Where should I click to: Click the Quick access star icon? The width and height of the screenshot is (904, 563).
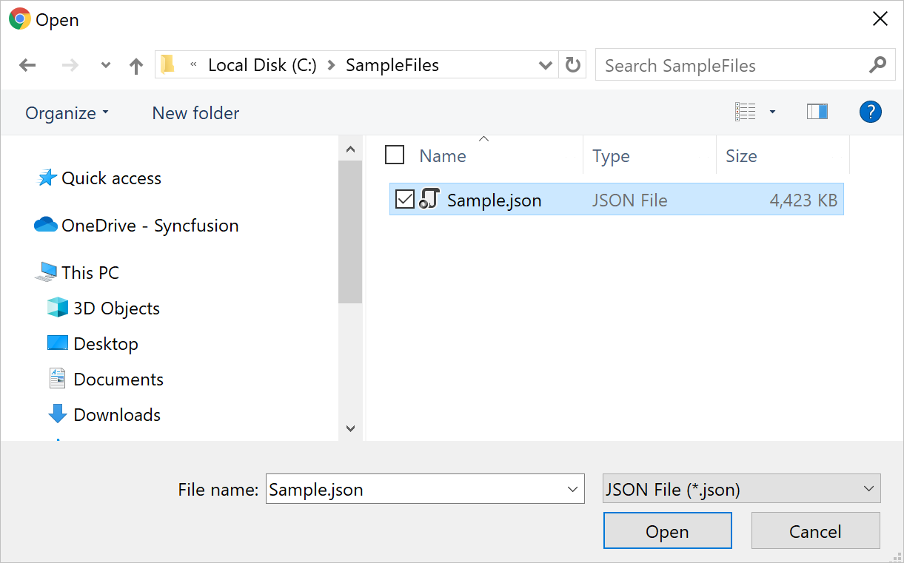coord(47,178)
